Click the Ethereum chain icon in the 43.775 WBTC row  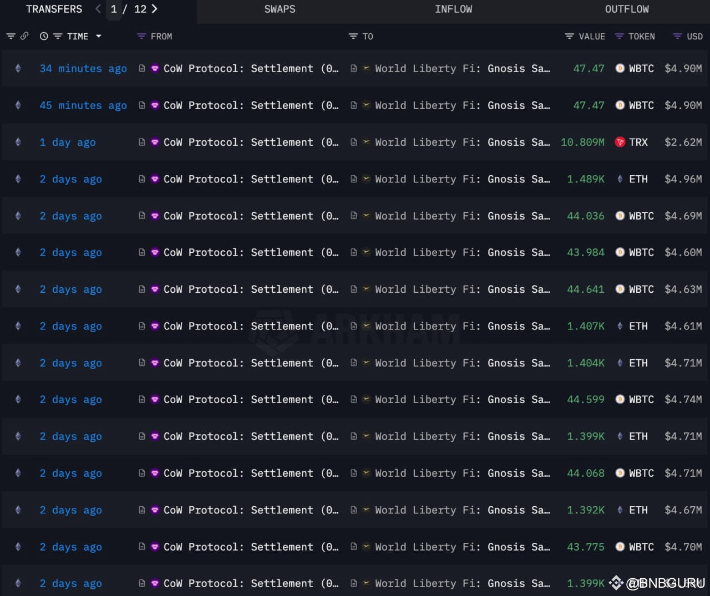(18, 547)
